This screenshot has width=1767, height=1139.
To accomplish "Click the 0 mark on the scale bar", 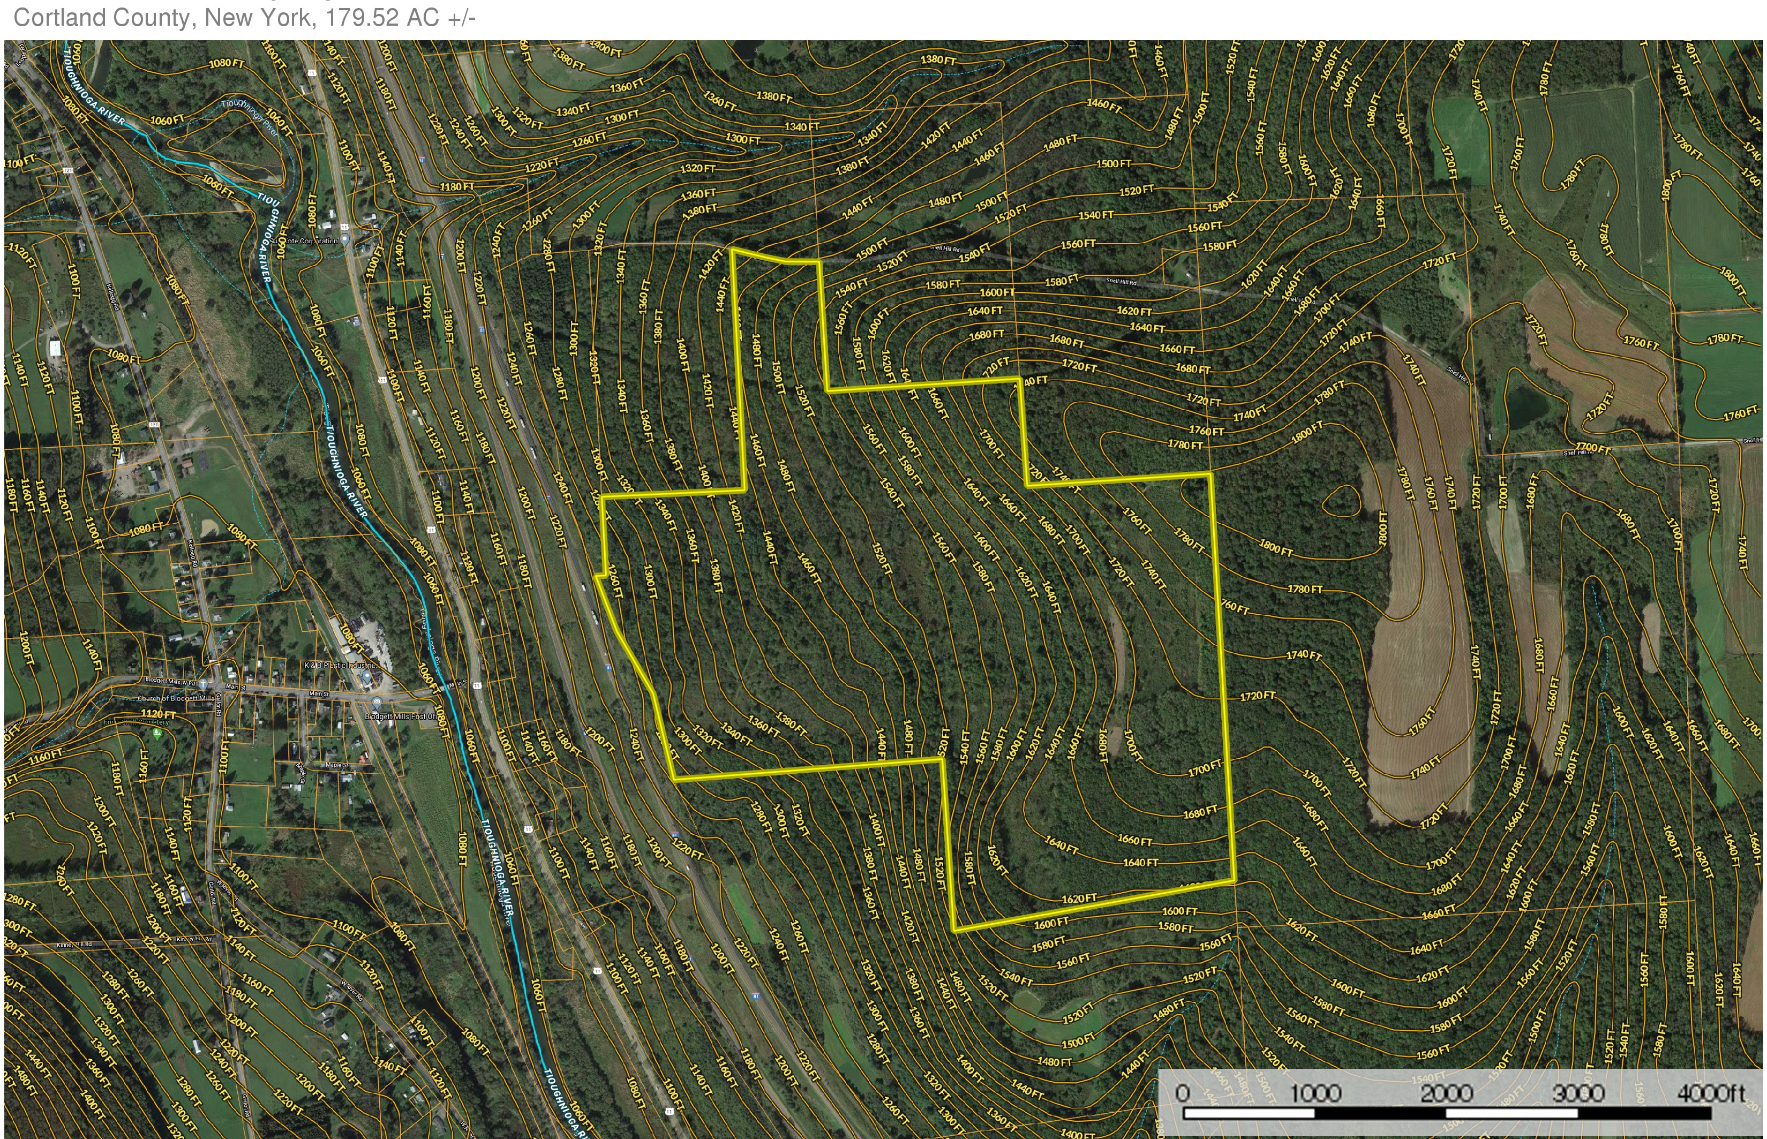I will coord(1182,1092).
